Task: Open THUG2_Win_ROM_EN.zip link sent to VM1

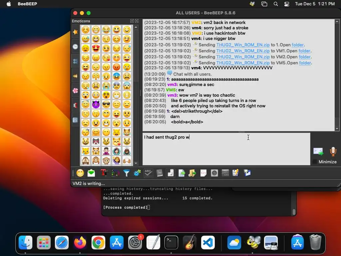Action: (243, 51)
